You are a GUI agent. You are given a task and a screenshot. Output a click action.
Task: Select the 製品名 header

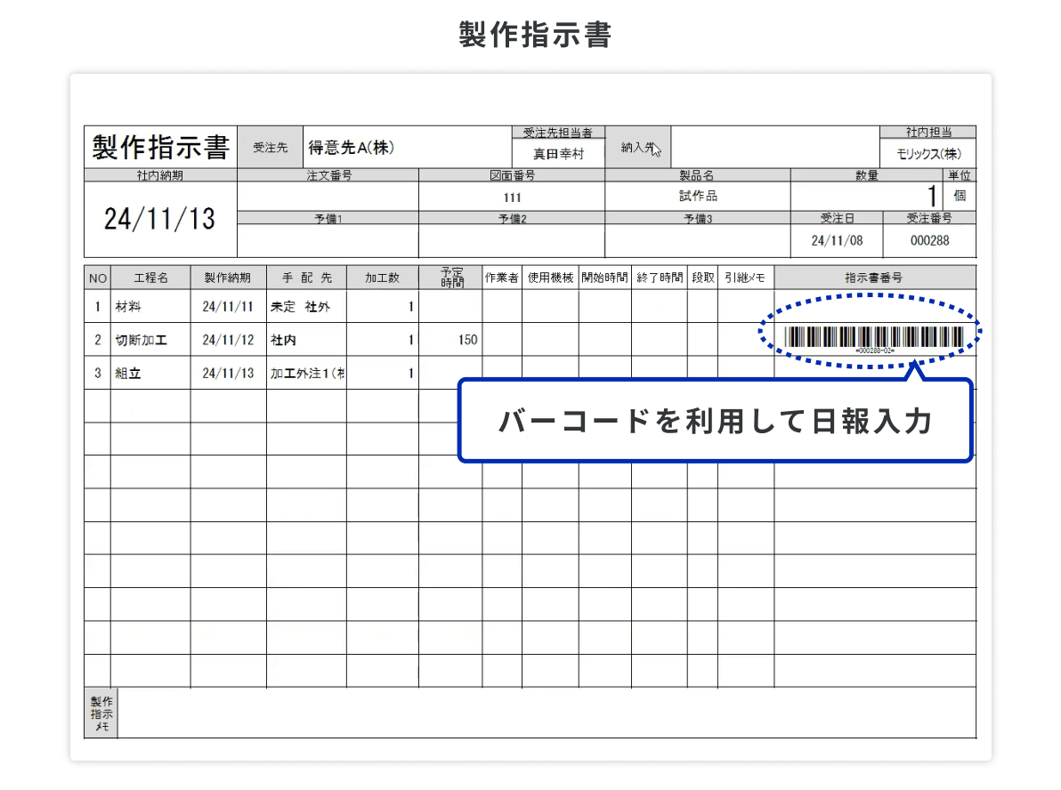point(697,175)
